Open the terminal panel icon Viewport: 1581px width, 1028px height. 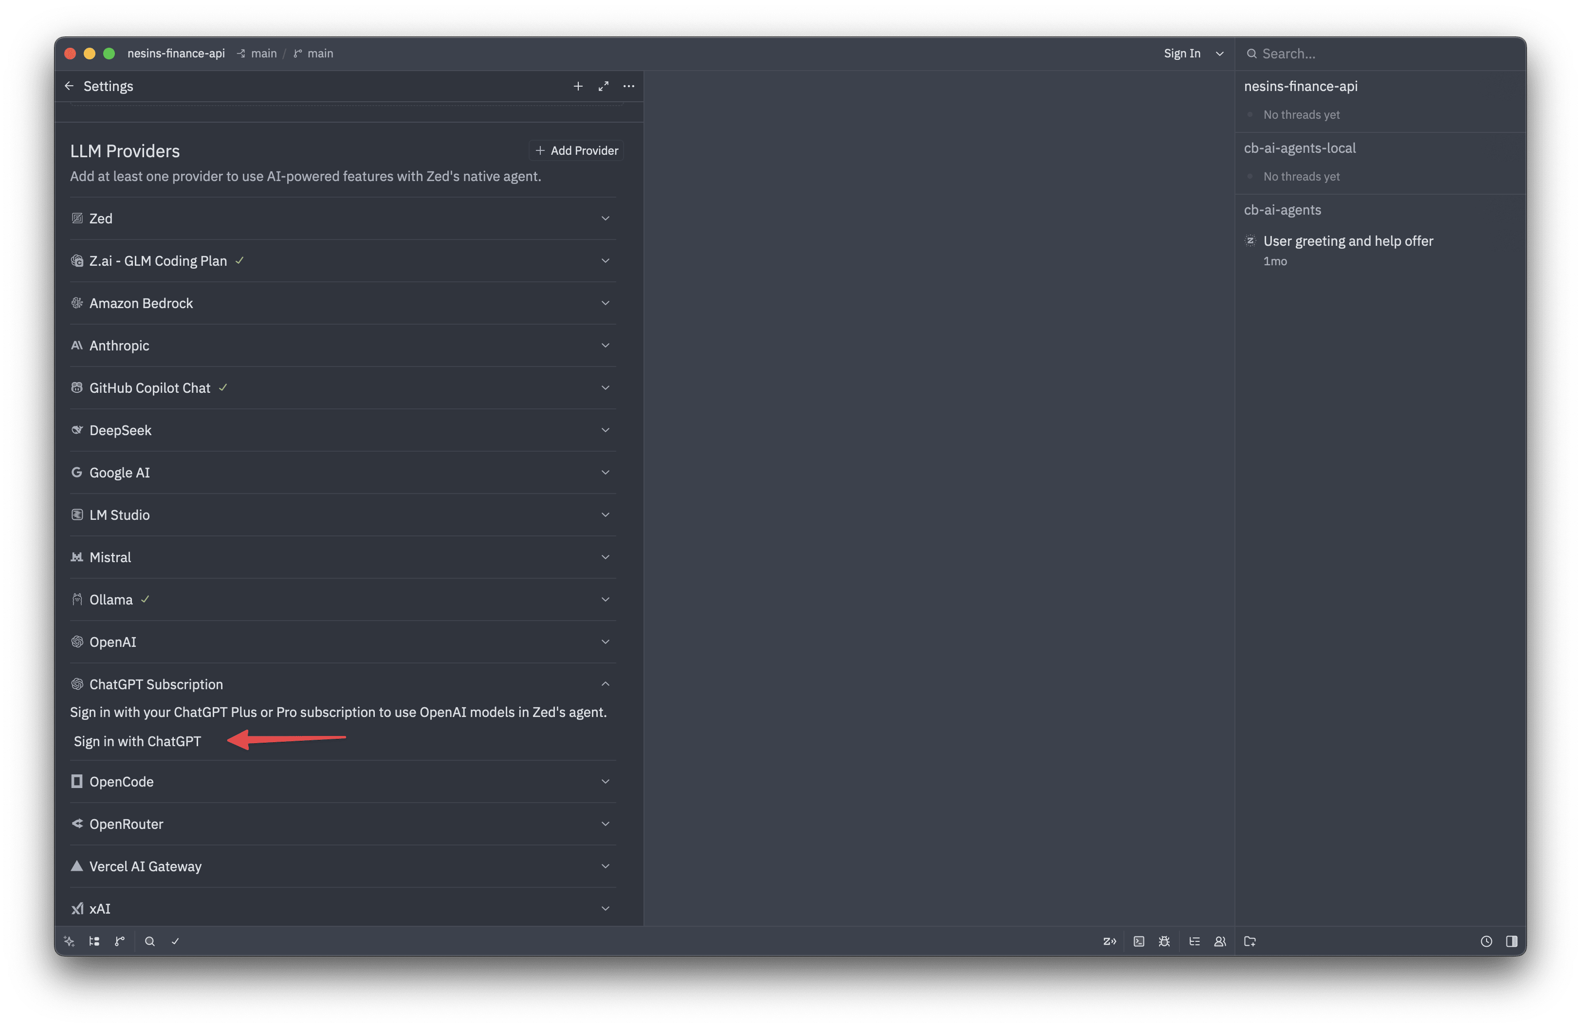(1139, 941)
